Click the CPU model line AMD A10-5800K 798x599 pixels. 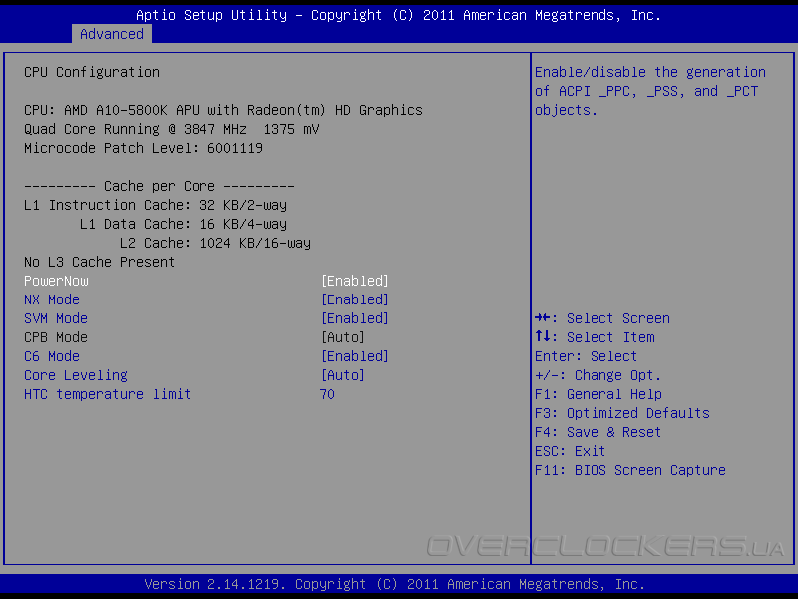tap(223, 110)
